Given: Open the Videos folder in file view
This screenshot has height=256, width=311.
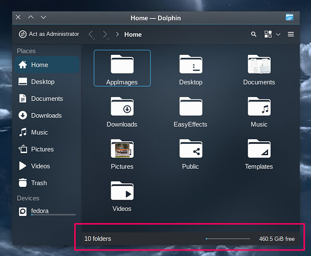Looking at the screenshot, I should (122, 196).
